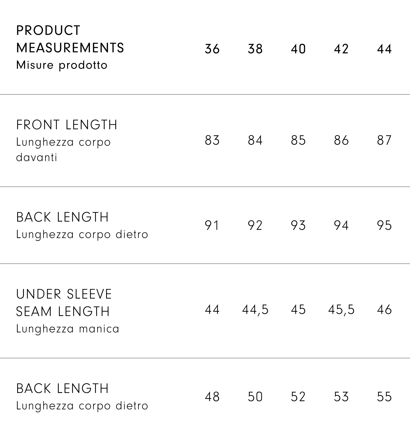410x434 pixels.
Task: Select size 42 column header
Action: (341, 49)
